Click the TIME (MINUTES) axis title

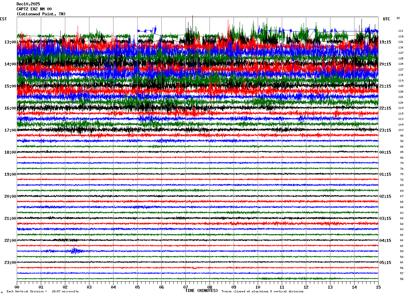(201, 291)
